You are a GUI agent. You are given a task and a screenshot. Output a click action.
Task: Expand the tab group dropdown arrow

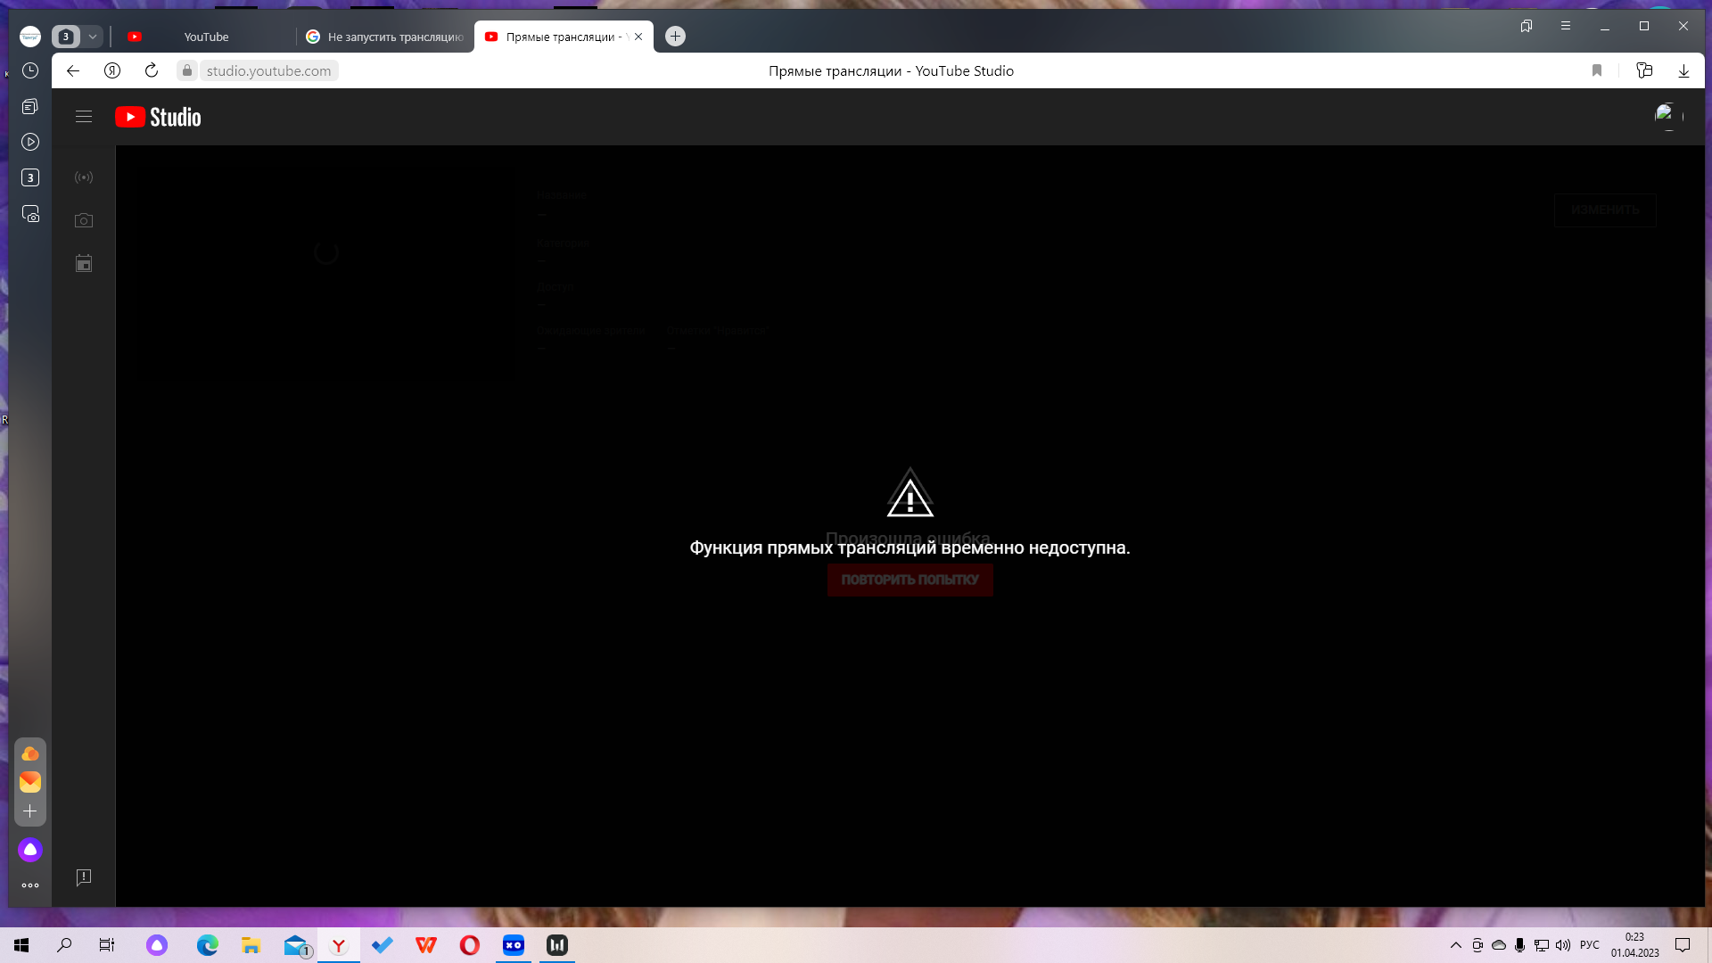[x=93, y=37]
